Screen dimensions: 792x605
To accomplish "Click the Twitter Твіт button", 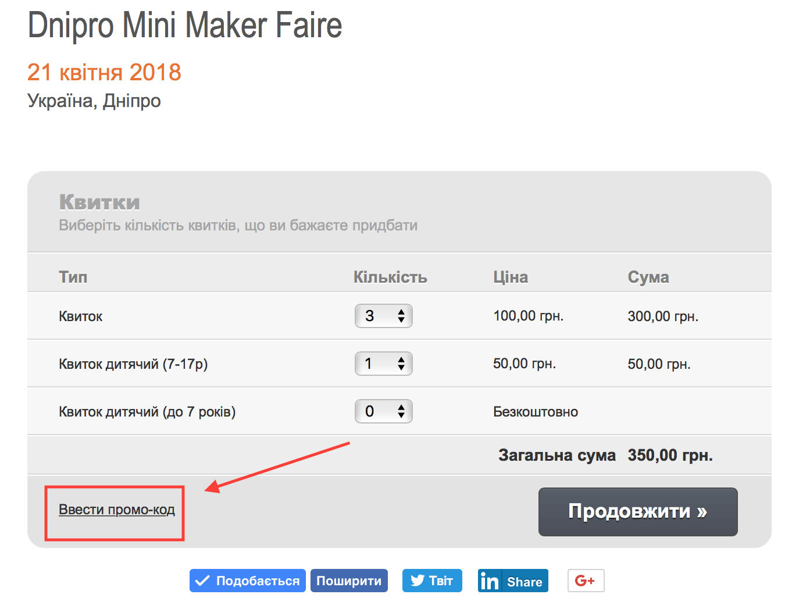I will pyautogui.click(x=432, y=581).
